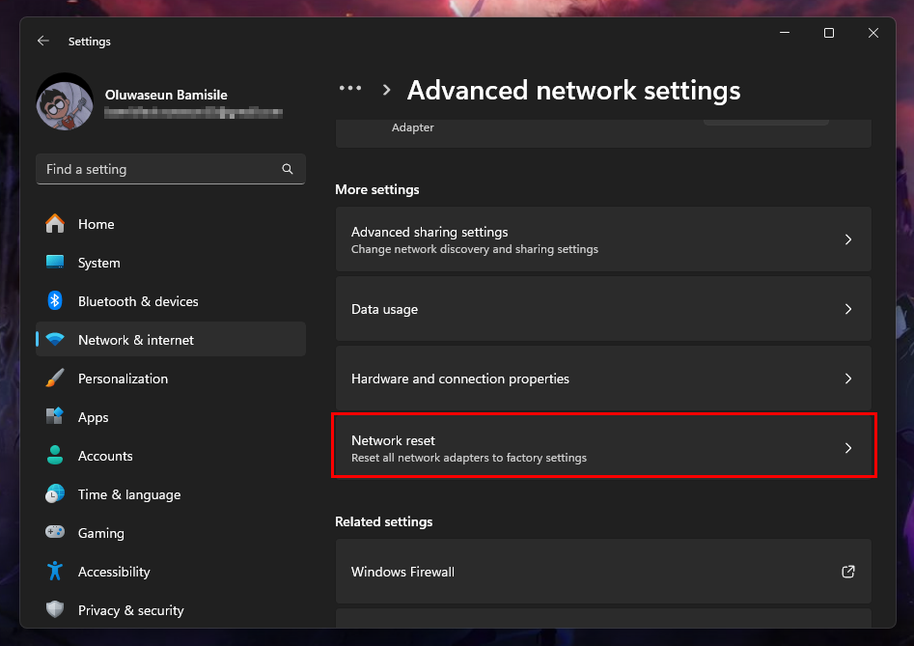Image resolution: width=914 pixels, height=646 pixels.
Task: Click the Time & language globe icon
Action: click(55, 493)
